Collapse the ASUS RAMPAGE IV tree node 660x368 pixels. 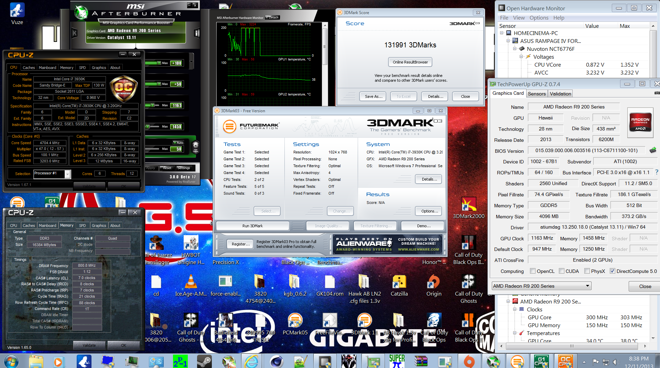click(508, 41)
